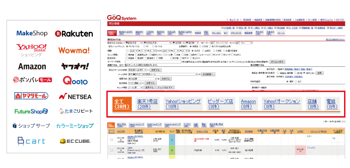Click the たまごリピート logo
Screen dimensions: 350x168
[76, 111]
